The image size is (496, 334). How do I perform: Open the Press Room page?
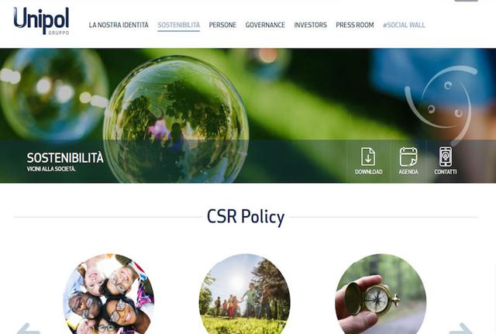[x=355, y=25]
